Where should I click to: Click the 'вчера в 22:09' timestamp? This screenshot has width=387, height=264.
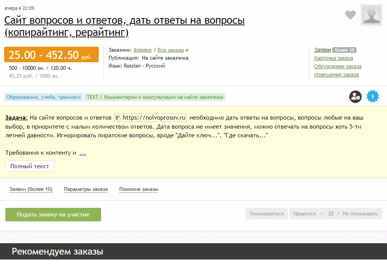[x=20, y=8]
